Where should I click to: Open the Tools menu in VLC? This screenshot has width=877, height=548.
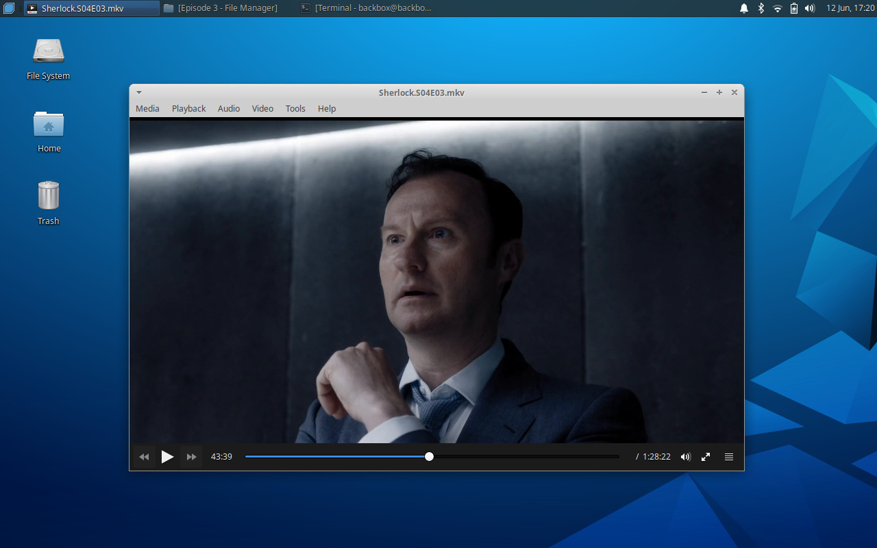[295, 108]
